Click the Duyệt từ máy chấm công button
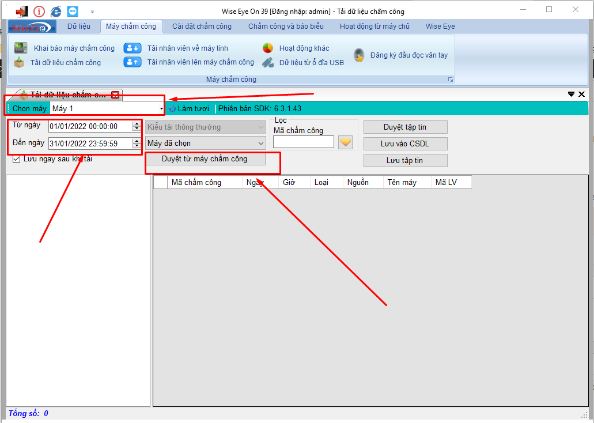The image size is (594, 423). [x=205, y=159]
